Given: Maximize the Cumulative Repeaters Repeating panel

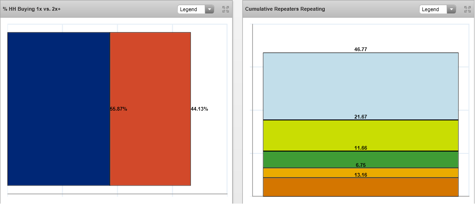Looking at the screenshot, I should coord(468,9).
